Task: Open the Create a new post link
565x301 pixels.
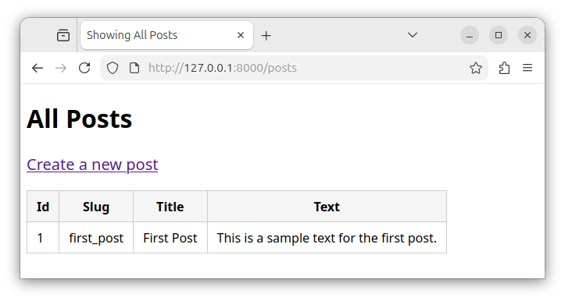Action: pos(92,165)
